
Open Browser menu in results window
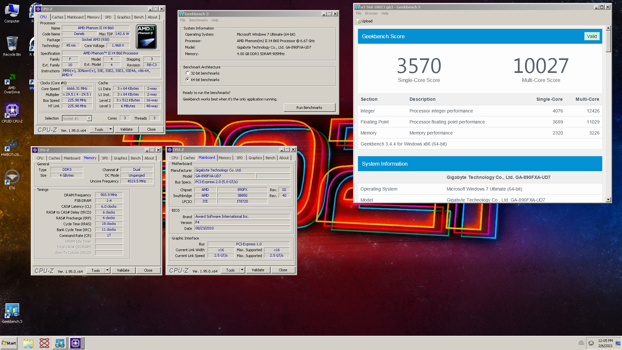pyautogui.click(x=371, y=13)
